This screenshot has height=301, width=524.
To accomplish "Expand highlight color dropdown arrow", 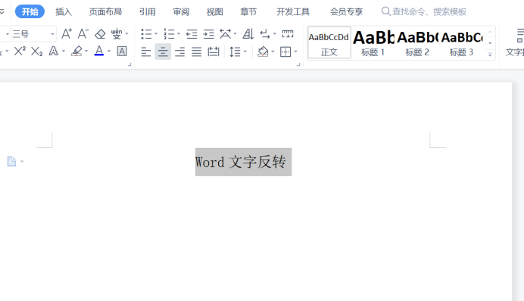I will coord(86,52).
